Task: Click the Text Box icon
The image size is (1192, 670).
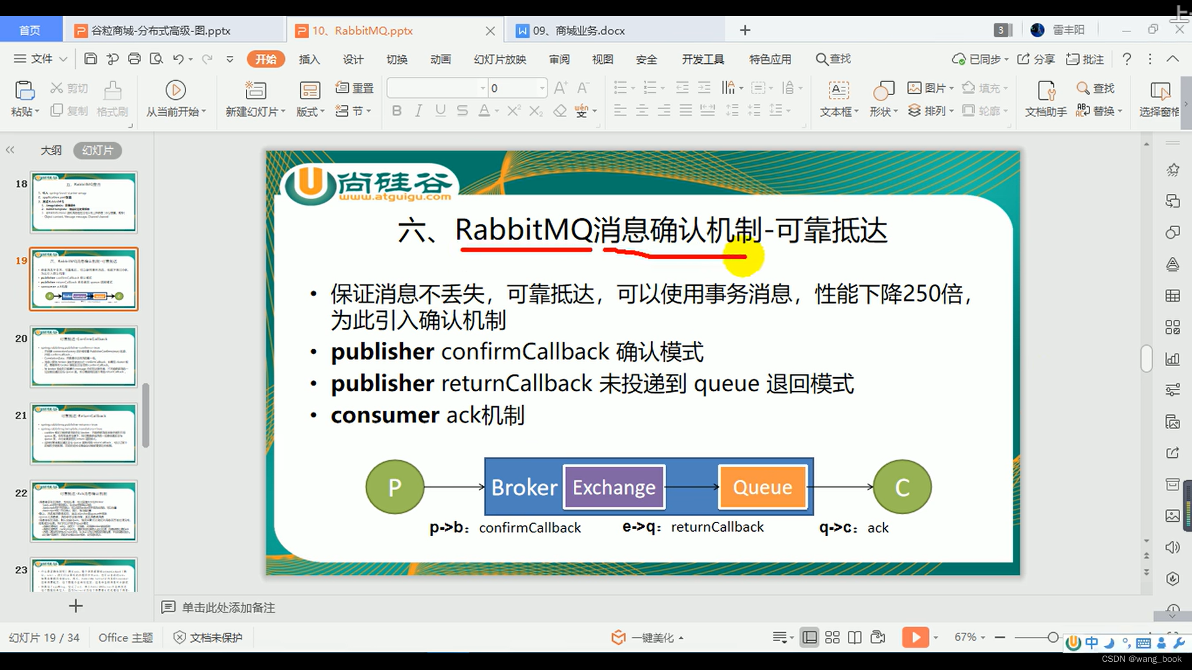Action: coord(839,91)
